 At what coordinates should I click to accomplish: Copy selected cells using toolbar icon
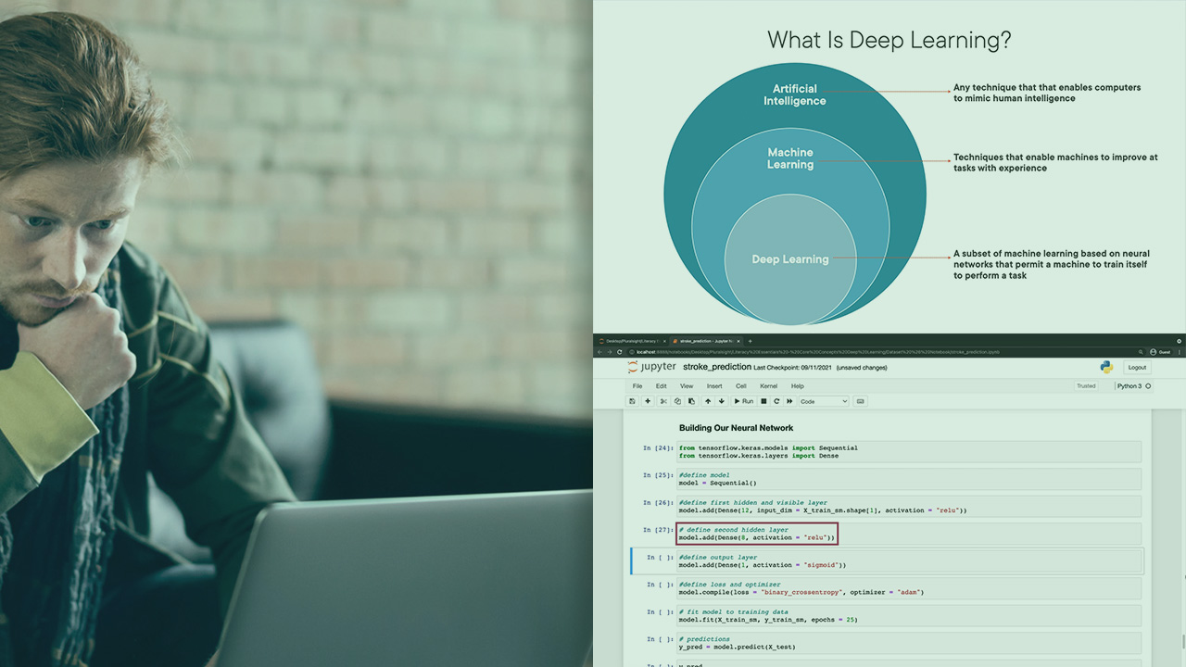pos(677,401)
